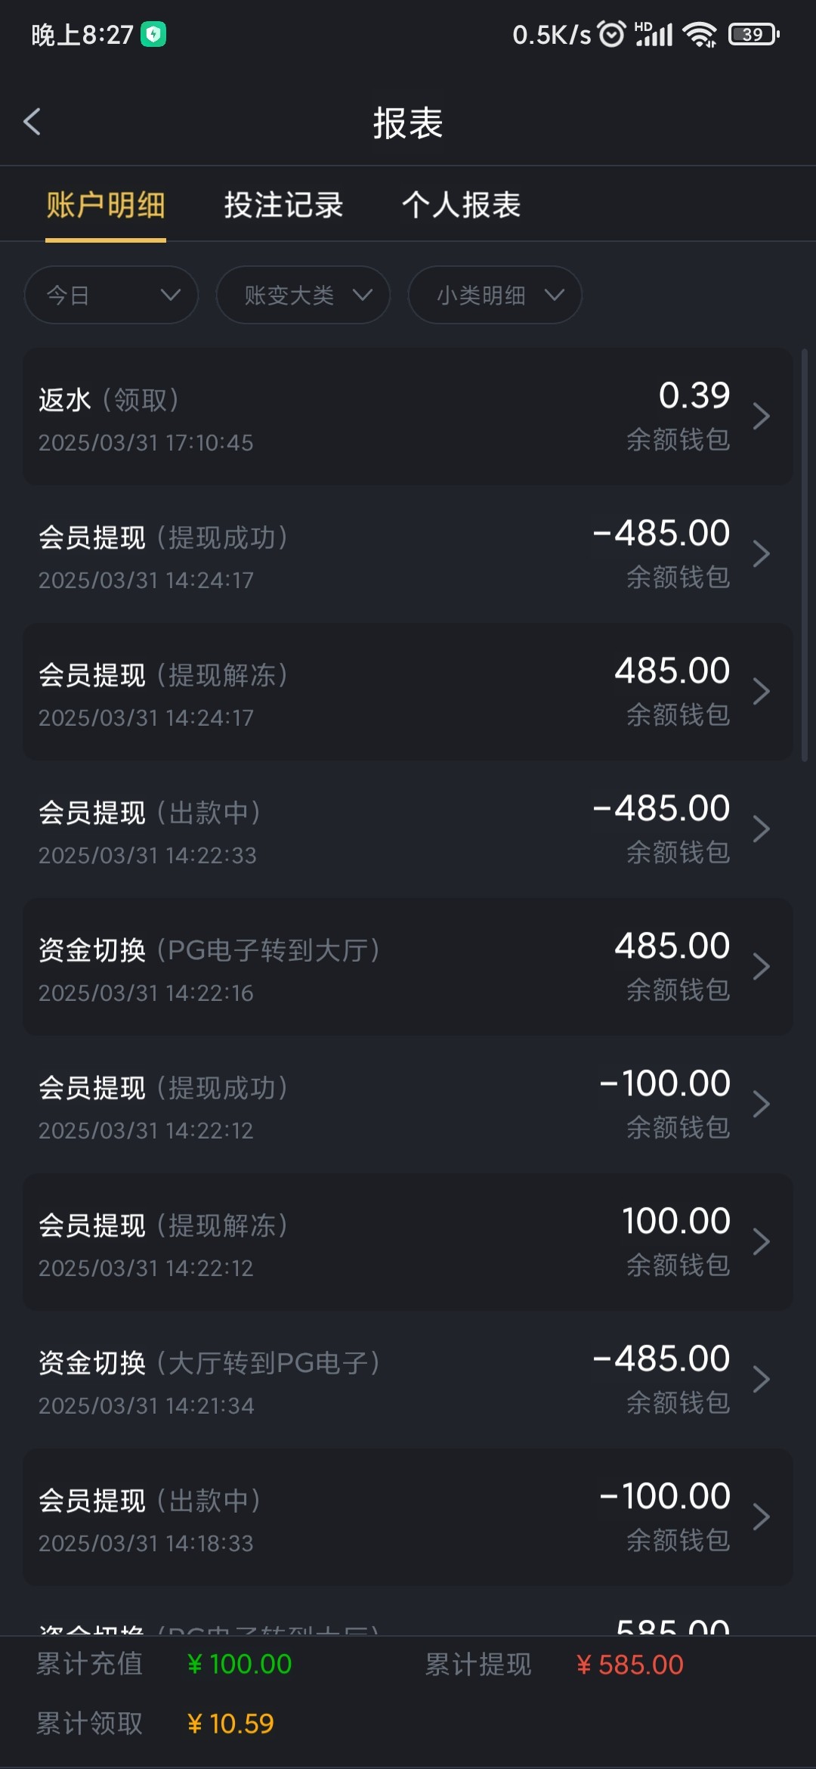Tap the Wi-Fi status icon

[699, 34]
